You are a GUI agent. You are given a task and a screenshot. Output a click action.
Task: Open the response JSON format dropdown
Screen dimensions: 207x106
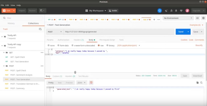[x=82, y=83]
